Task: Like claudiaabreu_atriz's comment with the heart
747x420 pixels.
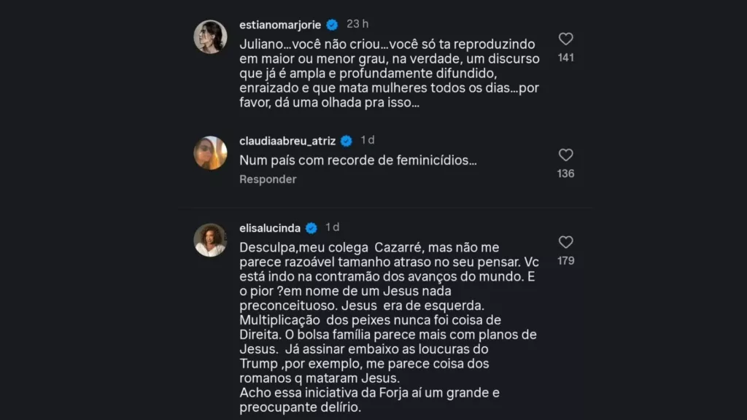Action: (x=565, y=155)
